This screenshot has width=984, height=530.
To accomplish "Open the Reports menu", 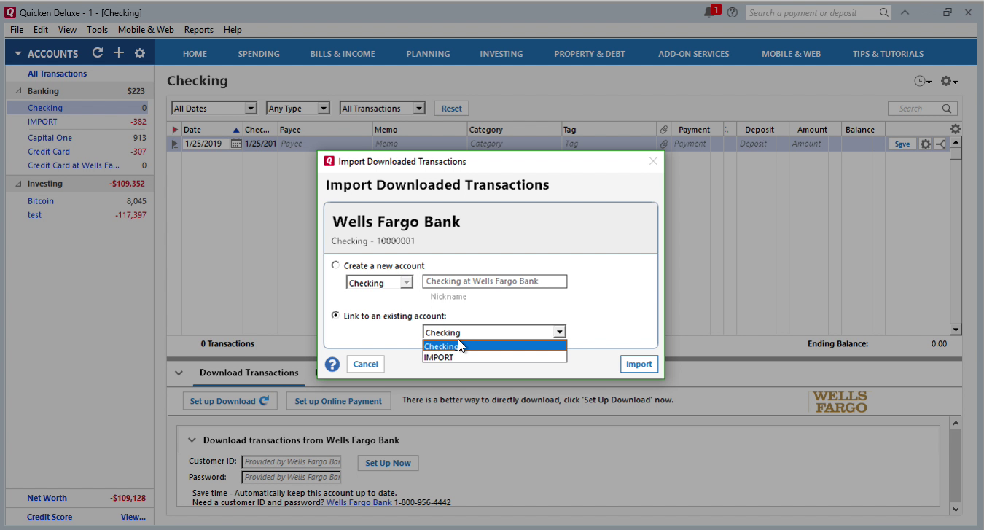I will coord(198,30).
